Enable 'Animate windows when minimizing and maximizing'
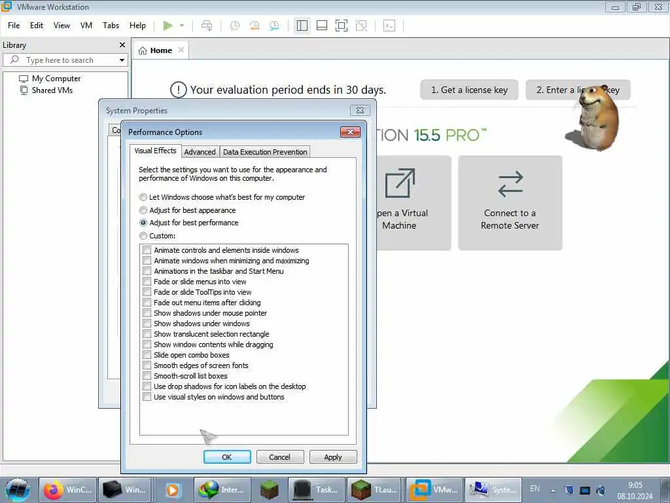Screen dimensions: 670x503 (147, 261)
